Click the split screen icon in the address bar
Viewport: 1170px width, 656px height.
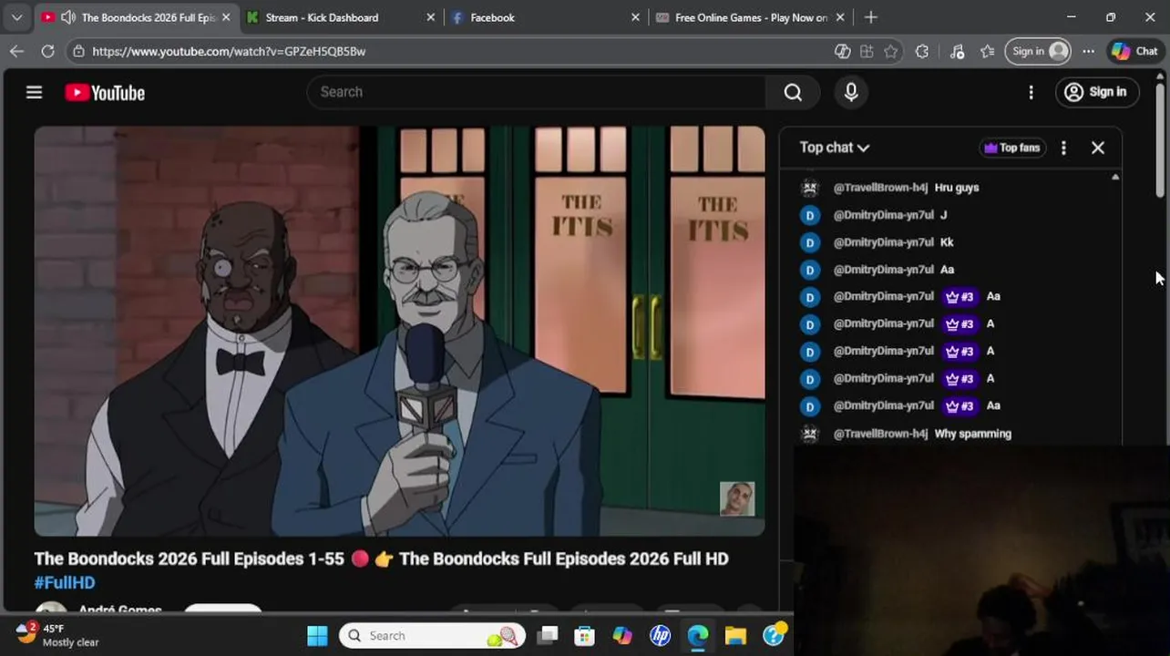click(867, 51)
